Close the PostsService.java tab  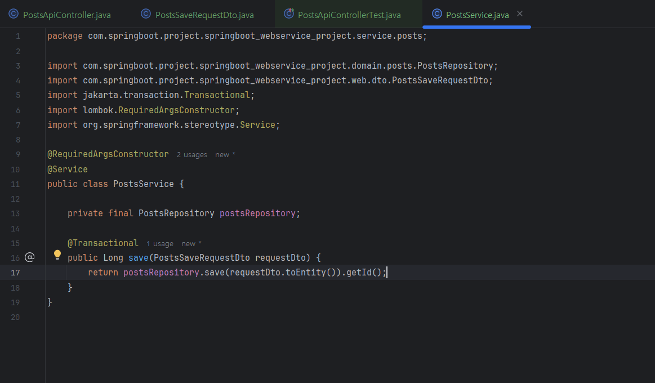click(x=520, y=14)
